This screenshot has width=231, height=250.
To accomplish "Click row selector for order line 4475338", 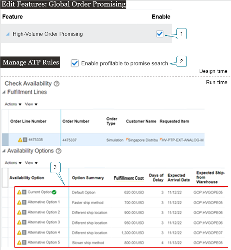I will point(5,139).
